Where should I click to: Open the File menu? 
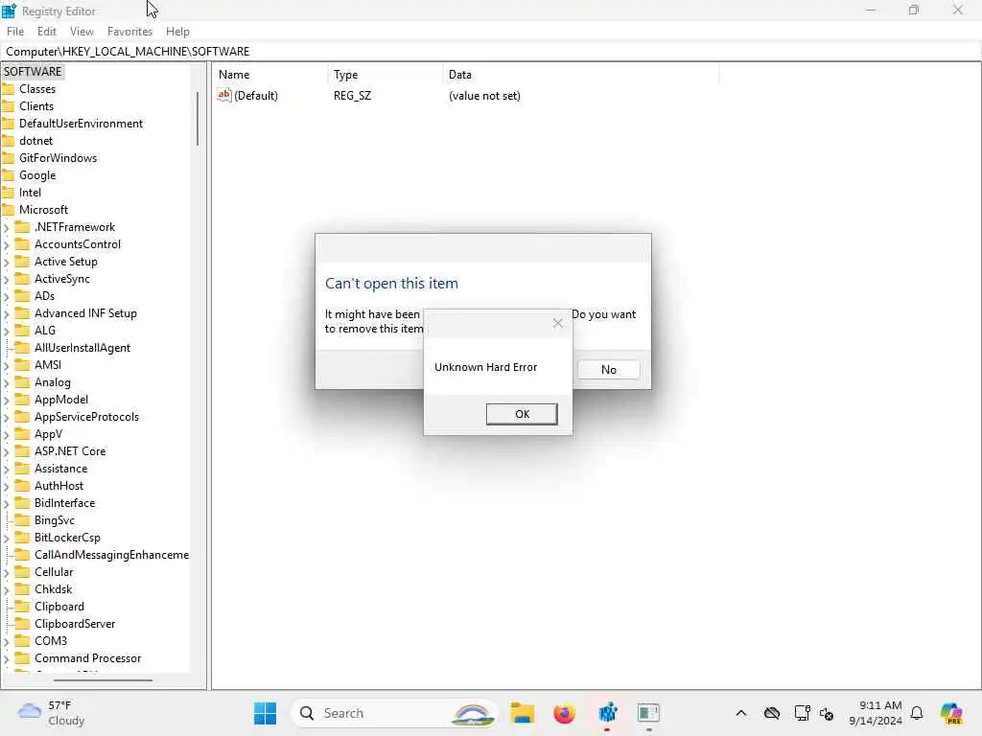[15, 32]
